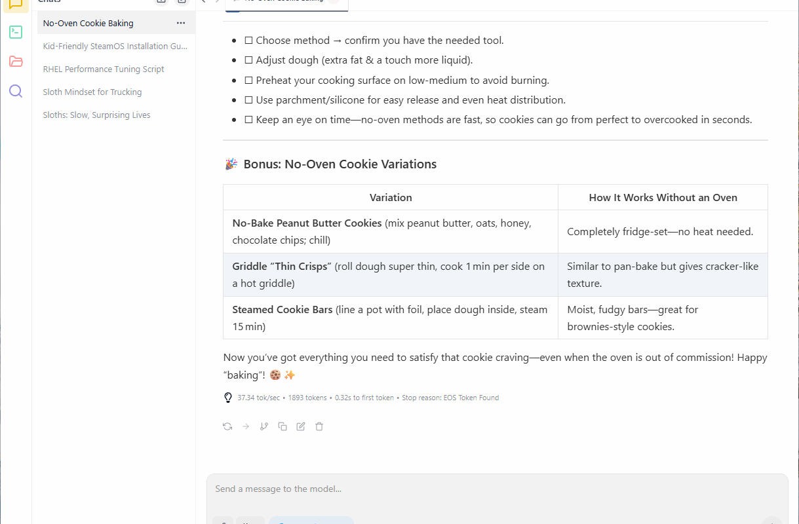The image size is (799, 524).
Task: Branch the conversation from this message
Action: pyautogui.click(x=264, y=426)
